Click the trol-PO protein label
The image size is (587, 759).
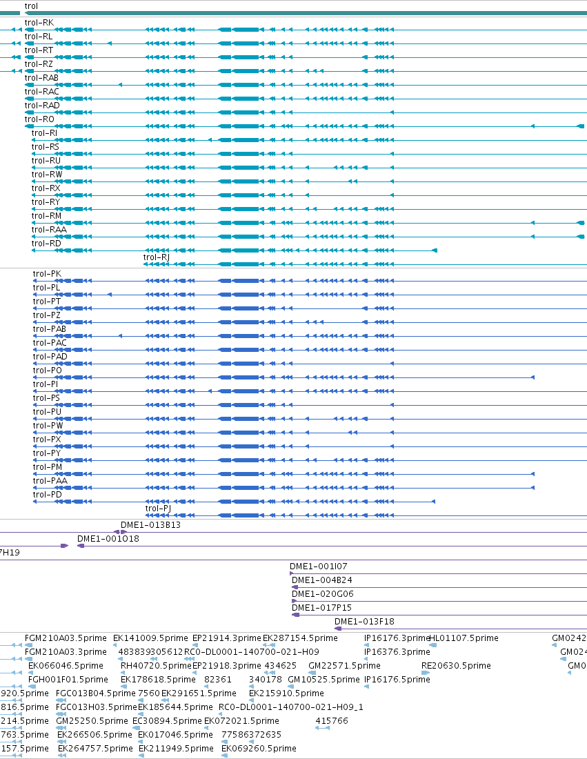(x=48, y=371)
